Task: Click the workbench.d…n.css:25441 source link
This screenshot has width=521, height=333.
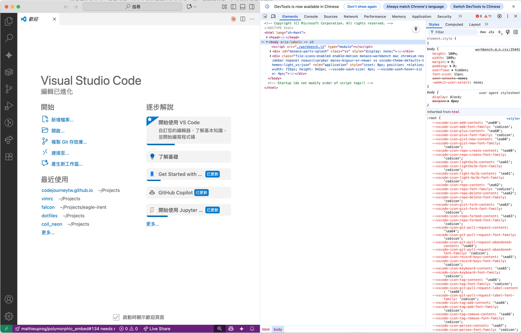Action: click(497, 50)
